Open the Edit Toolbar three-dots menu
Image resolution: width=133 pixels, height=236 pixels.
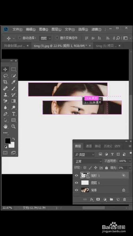pos(5,133)
